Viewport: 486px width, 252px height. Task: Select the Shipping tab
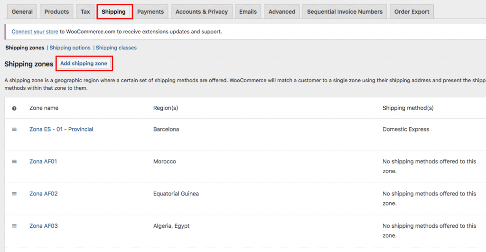click(114, 12)
